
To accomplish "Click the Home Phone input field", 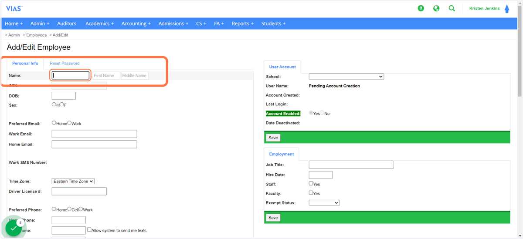I will 69,220.
